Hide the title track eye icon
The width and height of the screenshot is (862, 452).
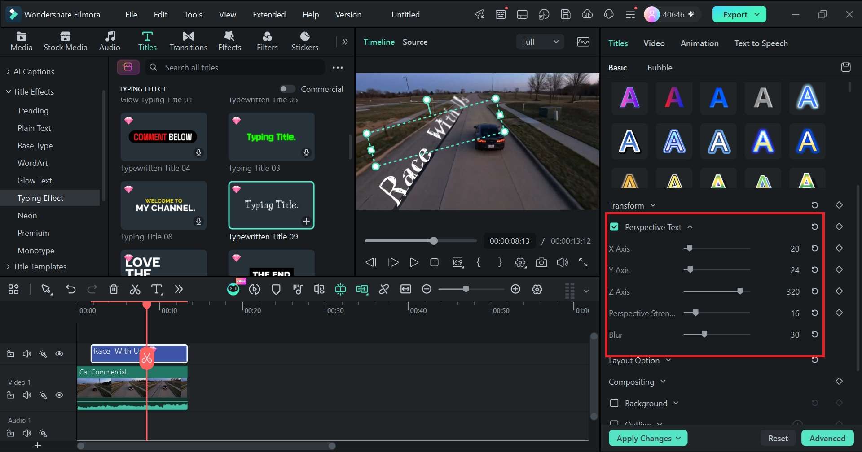click(59, 354)
